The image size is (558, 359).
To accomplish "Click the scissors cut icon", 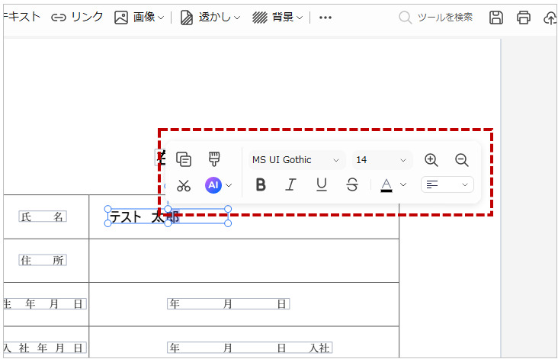I will (x=184, y=185).
